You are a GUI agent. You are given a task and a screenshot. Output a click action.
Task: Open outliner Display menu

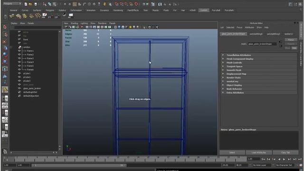click(x=14, y=23)
